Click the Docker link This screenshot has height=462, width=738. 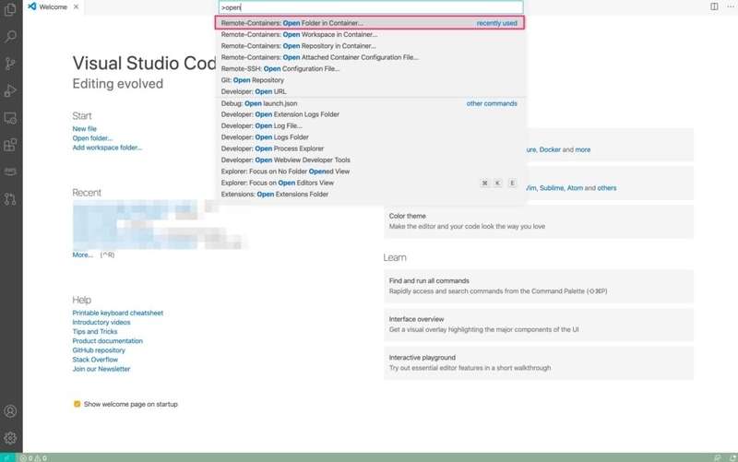[550, 149]
